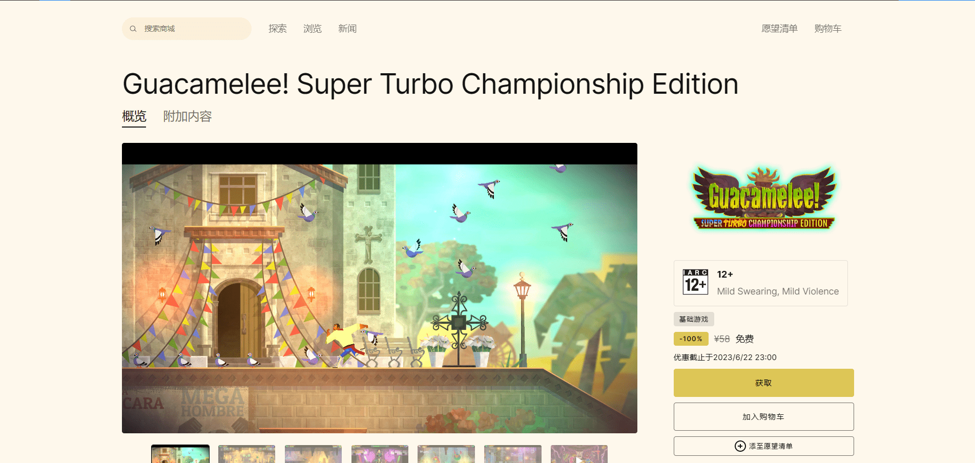
Task: Open the 浏览 navigation item
Action: [x=313, y=29]
